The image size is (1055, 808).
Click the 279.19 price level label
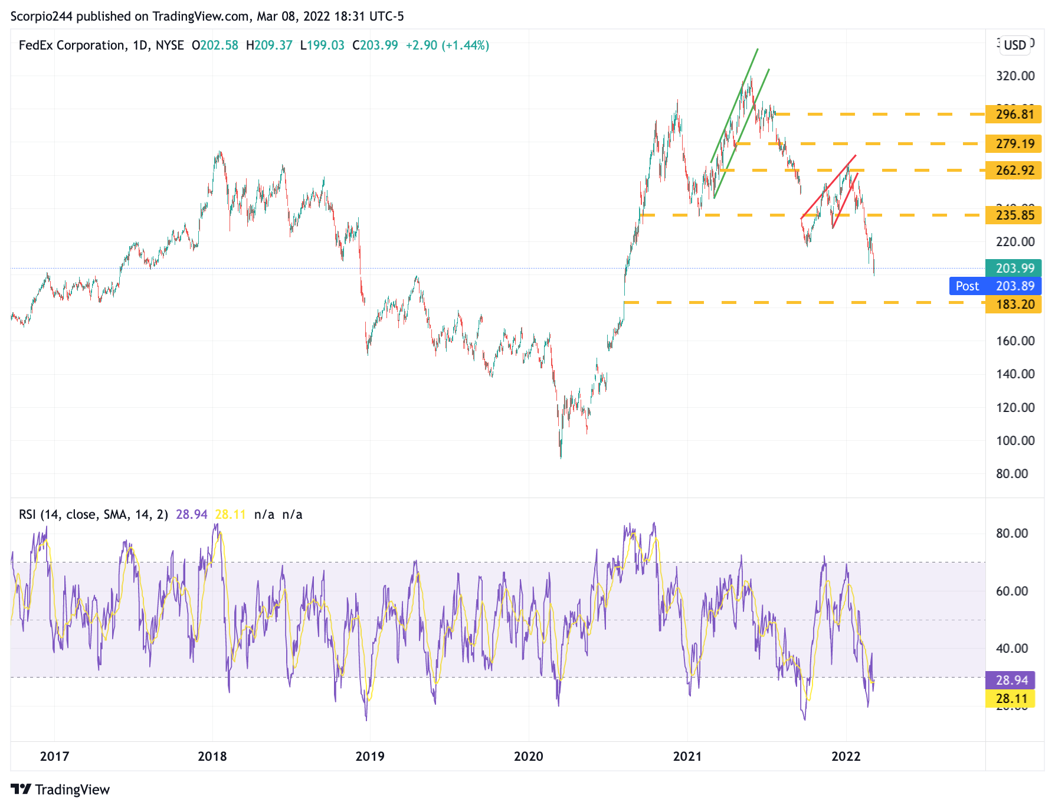(x=1014, y=143)
